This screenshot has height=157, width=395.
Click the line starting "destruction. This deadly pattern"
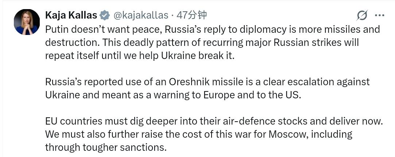click(202, 42)
